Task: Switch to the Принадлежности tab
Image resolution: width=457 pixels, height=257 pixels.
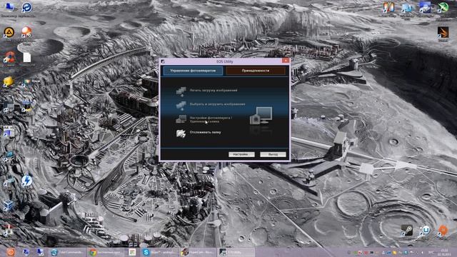Action: (x=256, y=71)
